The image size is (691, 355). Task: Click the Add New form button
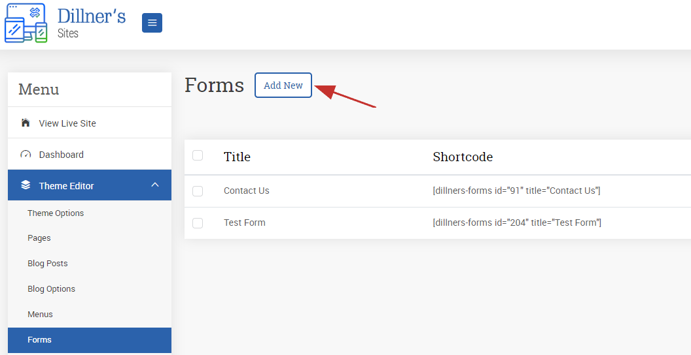point(283,85)
